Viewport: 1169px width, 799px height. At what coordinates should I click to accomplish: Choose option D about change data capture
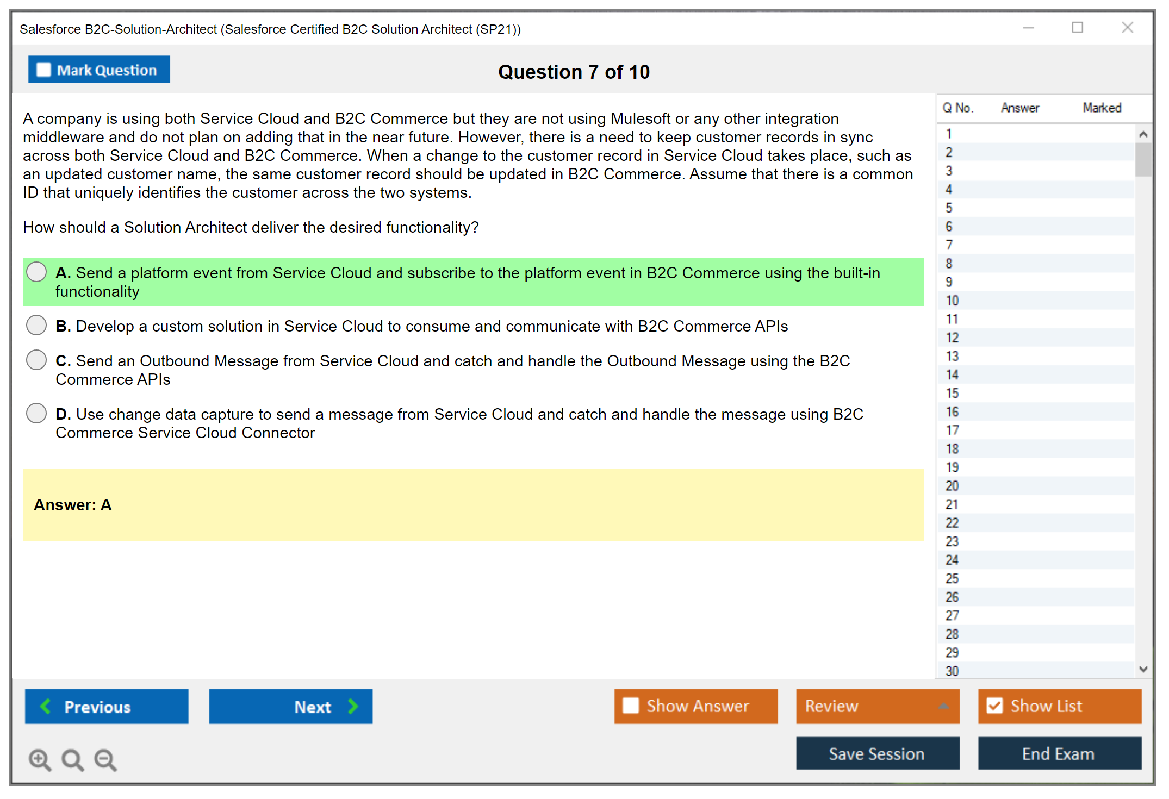point(36,413)
